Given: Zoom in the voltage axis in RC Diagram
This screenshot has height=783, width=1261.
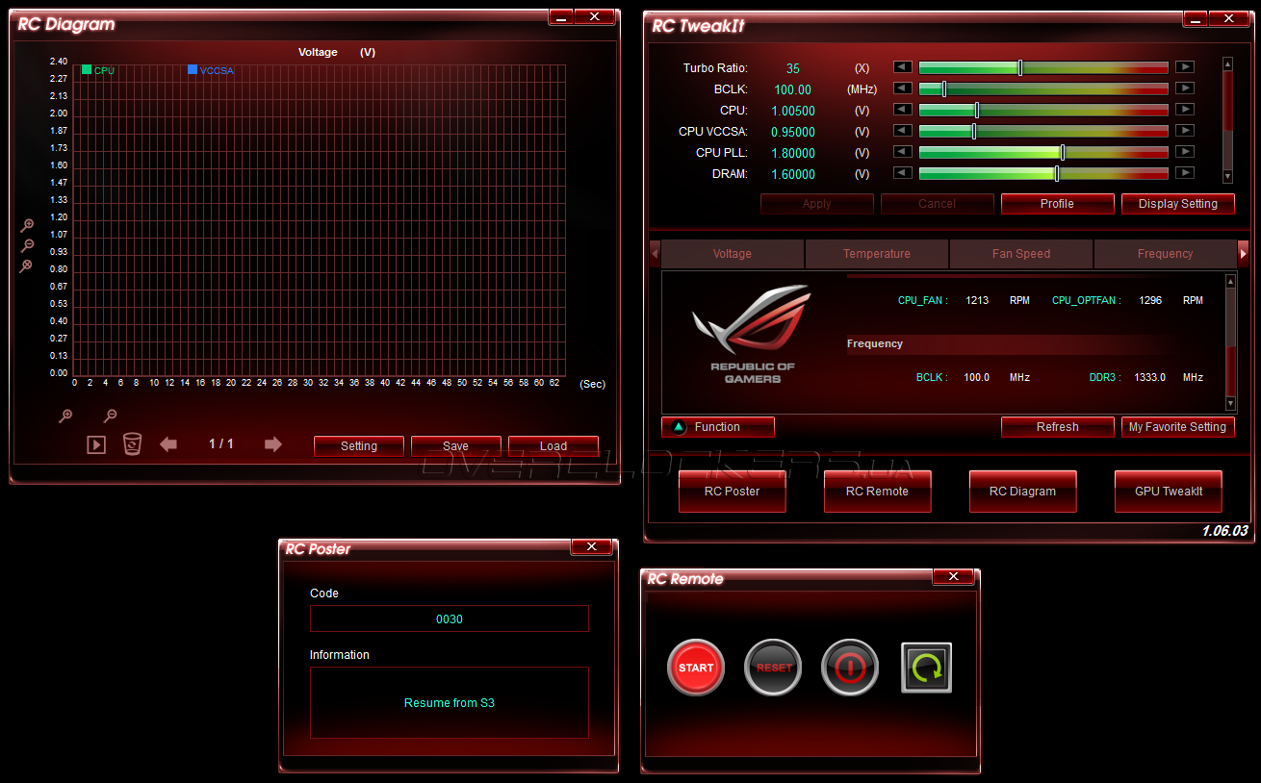Looking at the screenshot, I should [28, 225].
